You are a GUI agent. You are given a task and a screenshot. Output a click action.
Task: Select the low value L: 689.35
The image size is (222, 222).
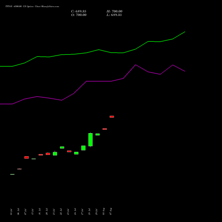coord(114,15)
